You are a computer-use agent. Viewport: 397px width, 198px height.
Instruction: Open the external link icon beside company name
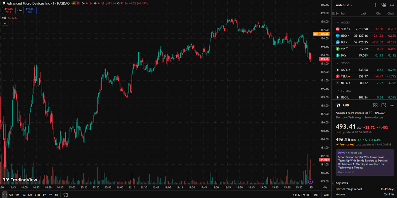pos(370,113)
